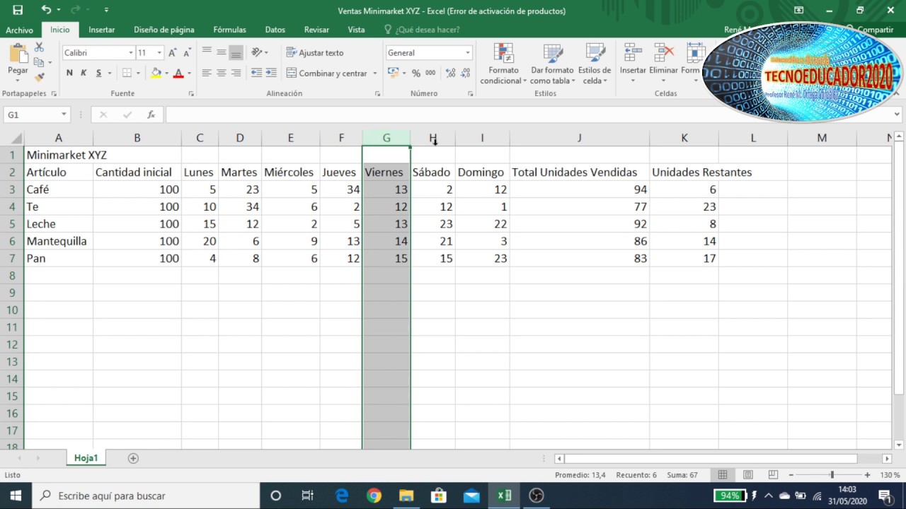906x509 pixels.
Task: Toggle bottom vertical alignment
Action: tap(236, 52)
